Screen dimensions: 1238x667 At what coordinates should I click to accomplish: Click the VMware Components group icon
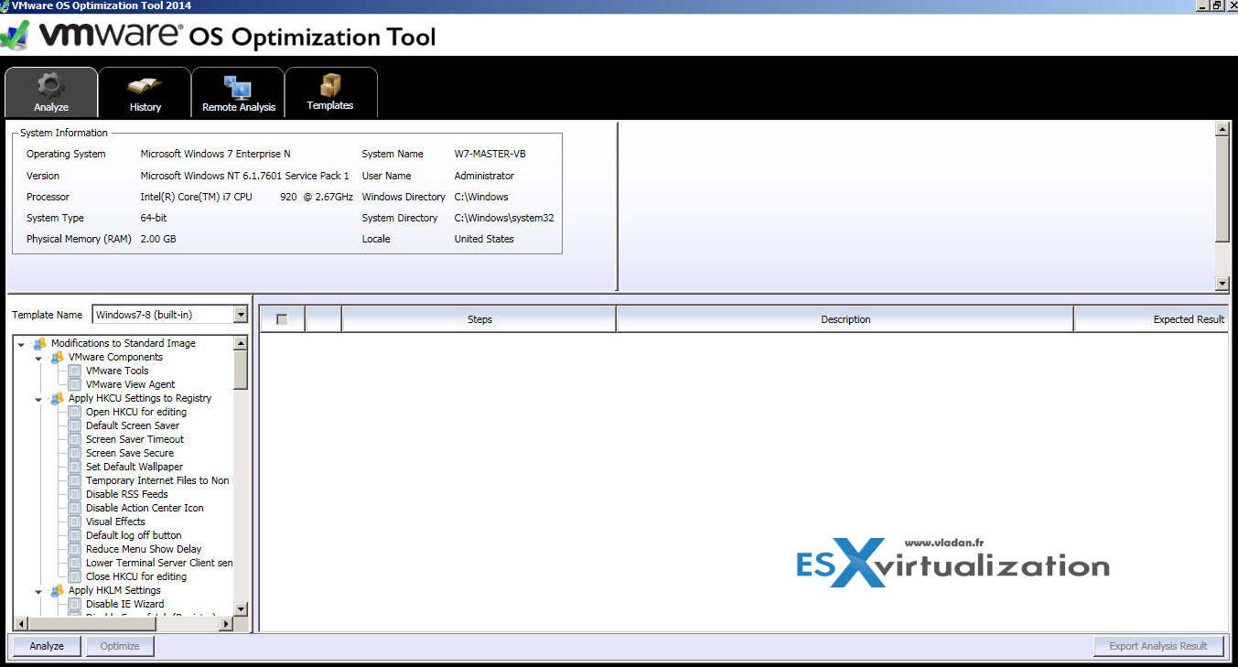(x=58, y=357)
